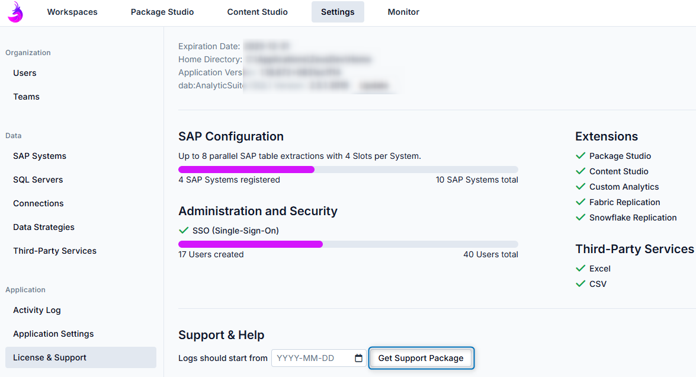Viewport: 696px width, 377px height.
Task: Open the Content Studio tab
Action: [257, 12]
